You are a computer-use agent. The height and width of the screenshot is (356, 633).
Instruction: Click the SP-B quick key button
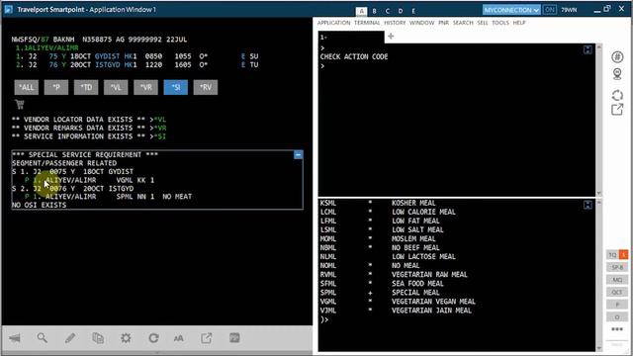pyautogui.click(x=617, y=267)
